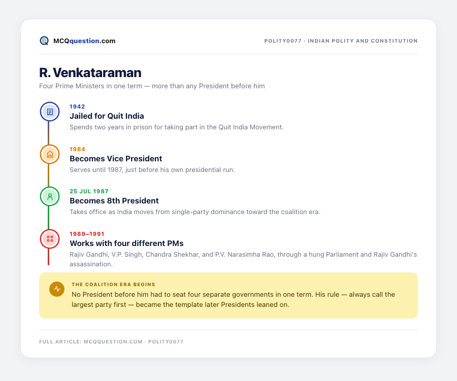The width and height of the screenshot is (457, 381).
Task: Click the red four-dots icon for 1989–1991
Action: pos(50,239)
